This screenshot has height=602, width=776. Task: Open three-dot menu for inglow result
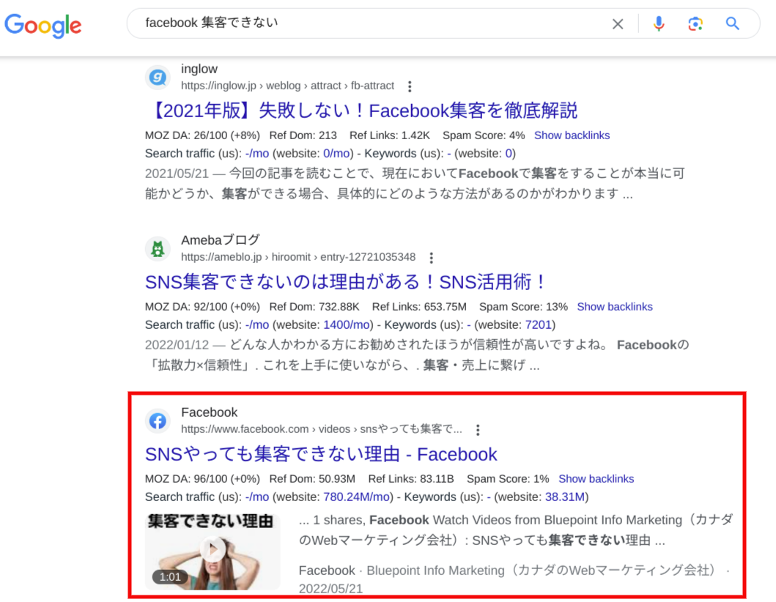(x=410, y=86)
